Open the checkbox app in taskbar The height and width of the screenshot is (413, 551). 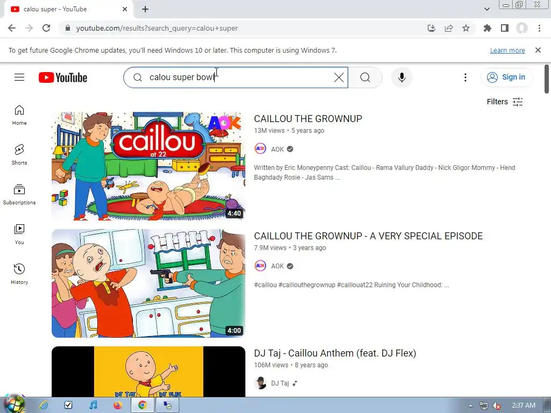click(x=68, y=405)
